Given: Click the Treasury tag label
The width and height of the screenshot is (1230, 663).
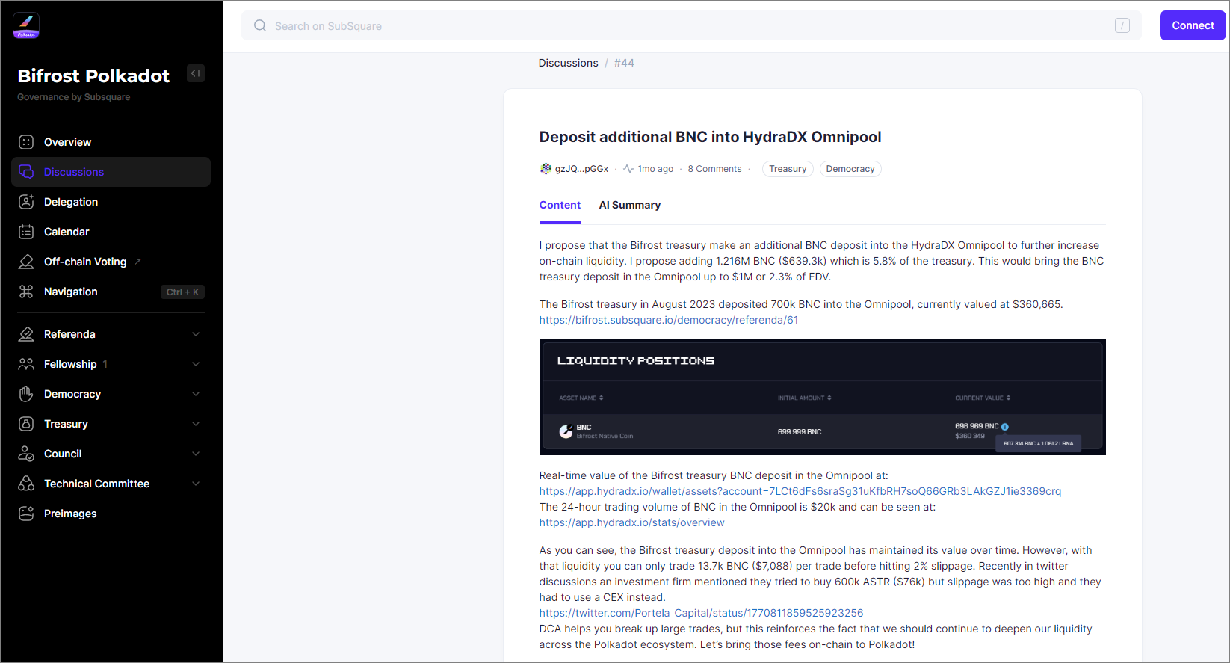Looking at the screenshot, I should click(x=788, y=169).
